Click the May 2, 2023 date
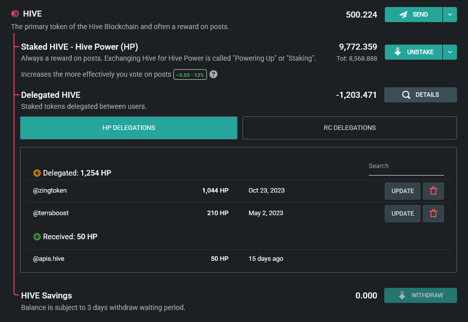The image size is (468, 322). (266, 213)
